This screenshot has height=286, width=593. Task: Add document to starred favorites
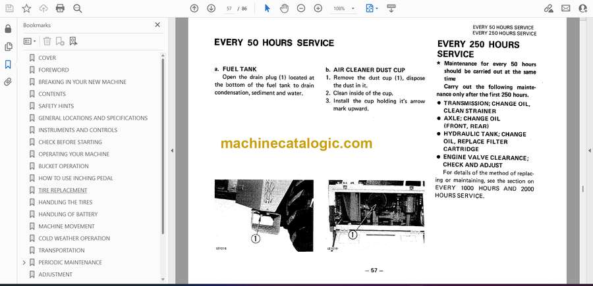click(26, 9)
